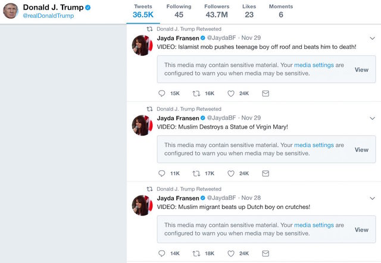Open Donald J. Trump profile avatar
The height and width of the screenshot is (263, 381).
(x=10, y=11)
